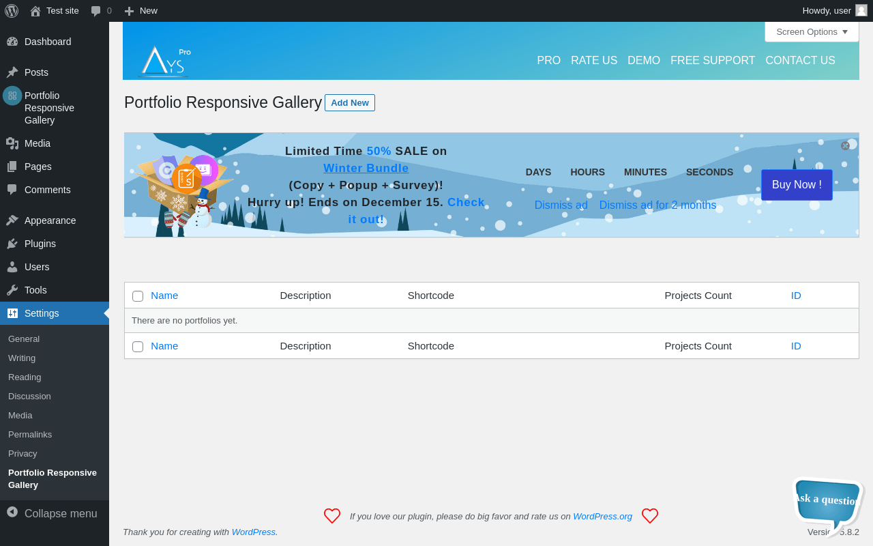Viewport: 873px width, 546px height.
Task: Open Media settings submenu item
Action: (20, 415)
